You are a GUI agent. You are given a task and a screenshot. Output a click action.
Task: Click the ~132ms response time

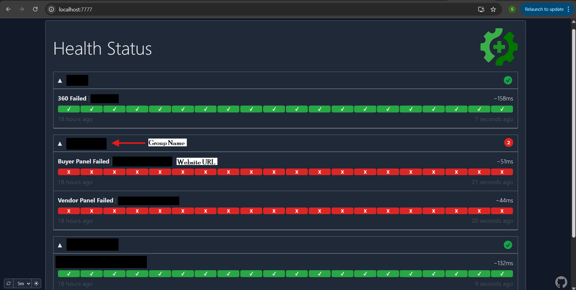tap(503, 263)
